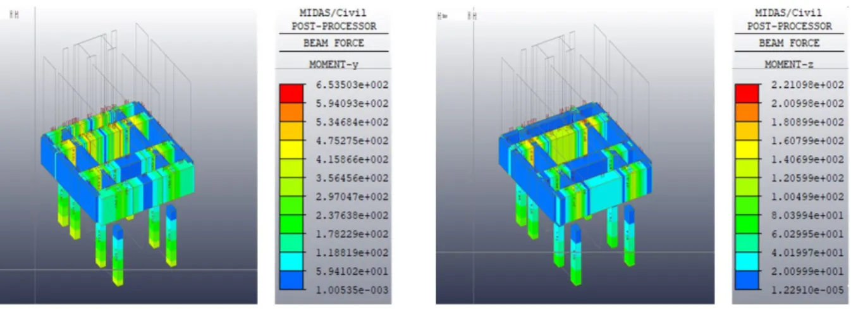Viewport: 851px width, 309px height.
Task: Select legend value 1.78229e+002
Action: coord(352,234)
